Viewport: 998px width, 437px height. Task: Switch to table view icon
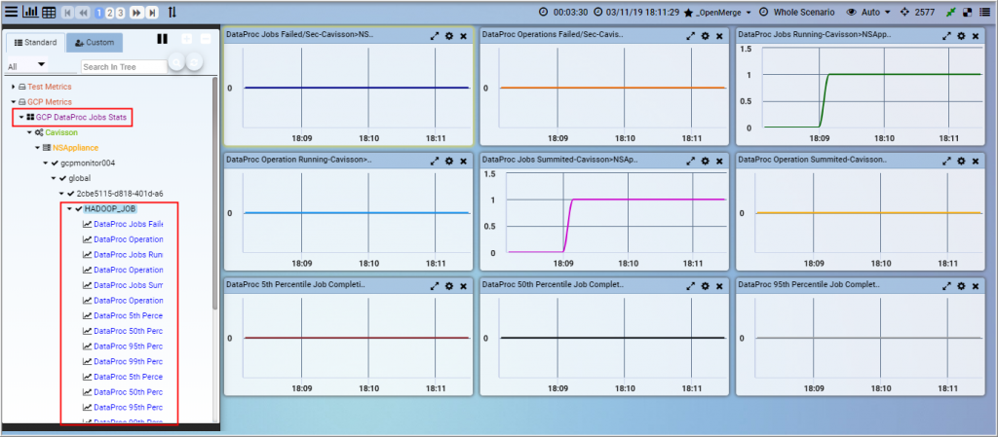[49, 12]
